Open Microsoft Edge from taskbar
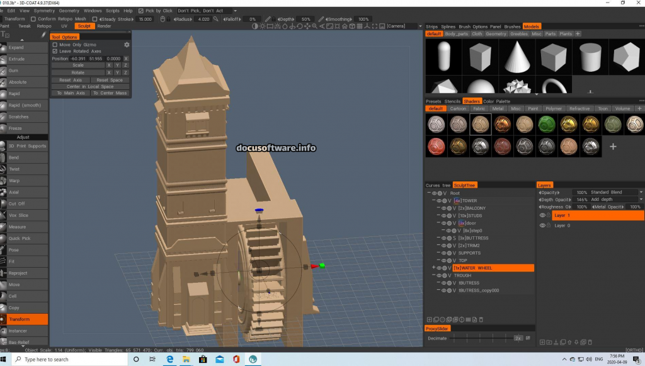The image size is (645, 366). (169, 359)
